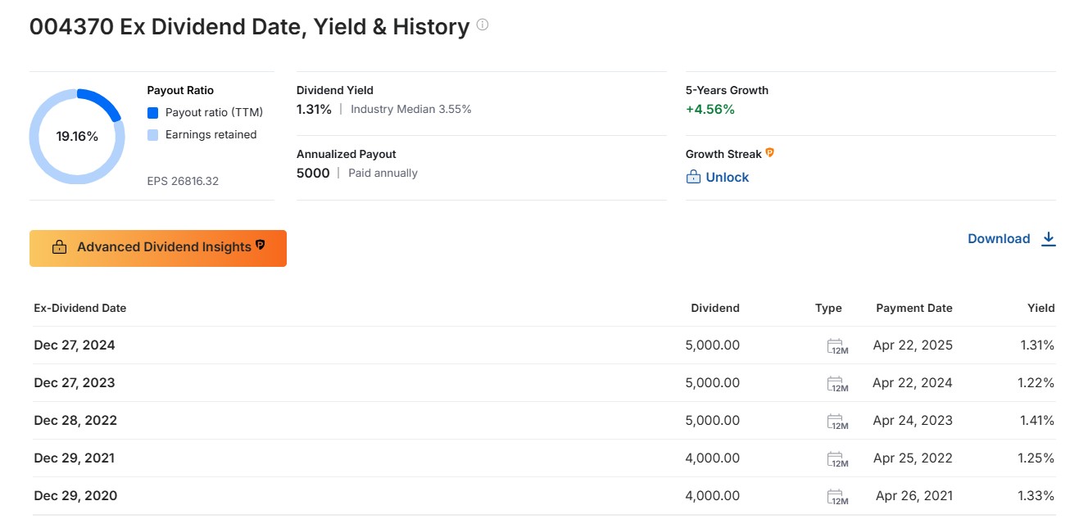Viewport: 1079px width, 519px height.
Task: Click the 12M calendar icon for Dec 29, 2020
Action: [836, 497]
